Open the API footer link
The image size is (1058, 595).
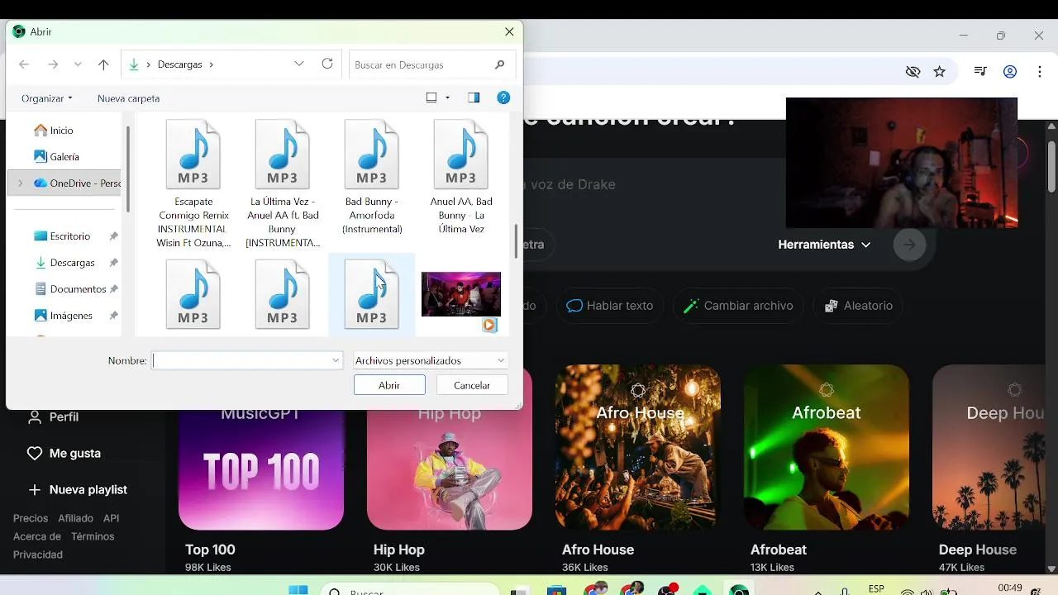(112, 518)
